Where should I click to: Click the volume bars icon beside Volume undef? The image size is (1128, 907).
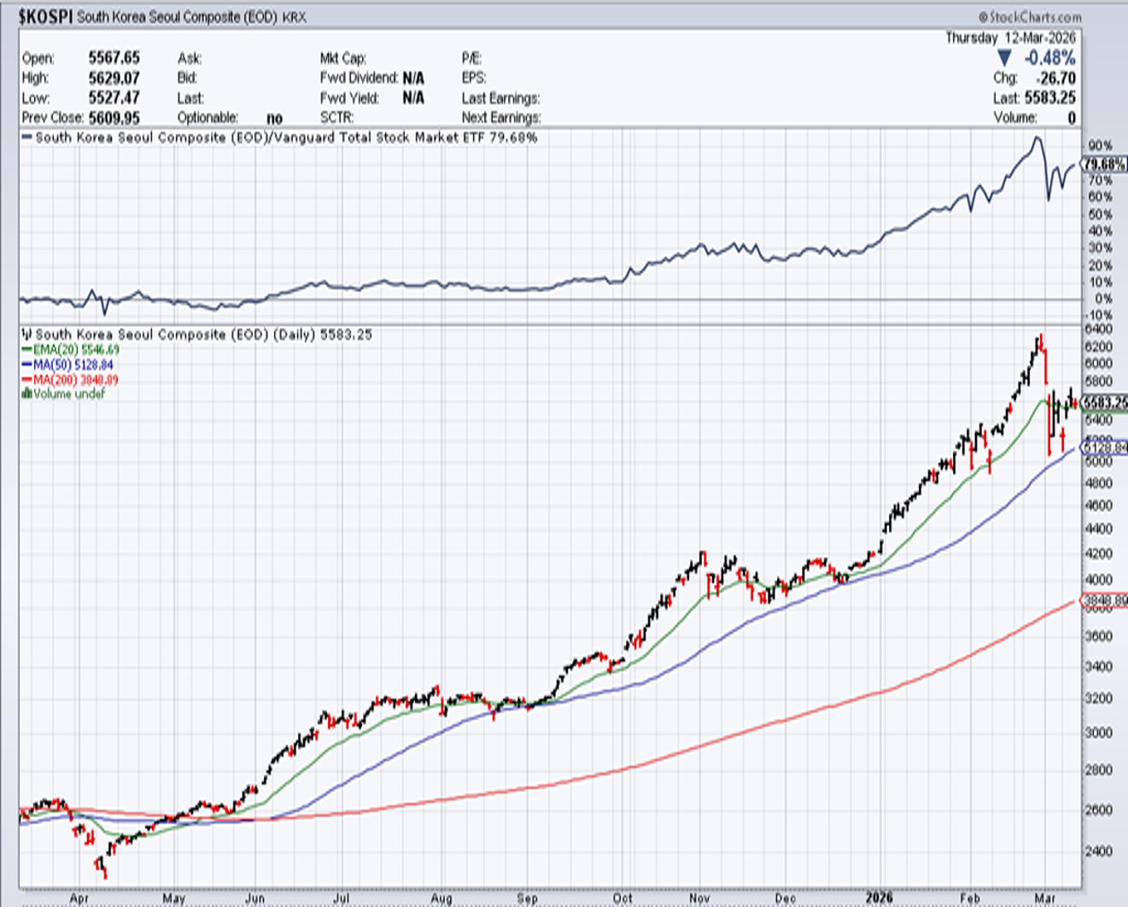click(x=26, y=394)
